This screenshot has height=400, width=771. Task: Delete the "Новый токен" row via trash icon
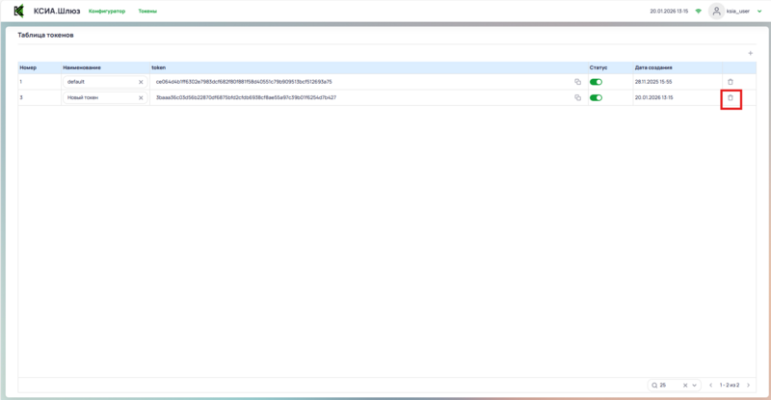(730, 97)
